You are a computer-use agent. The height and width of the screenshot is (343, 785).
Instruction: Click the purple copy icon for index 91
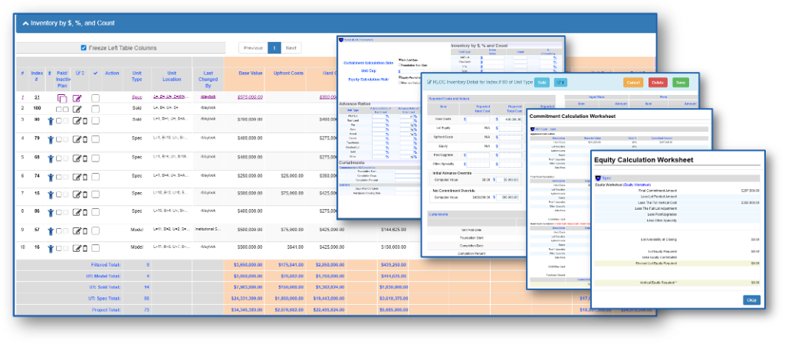[61, 98]
